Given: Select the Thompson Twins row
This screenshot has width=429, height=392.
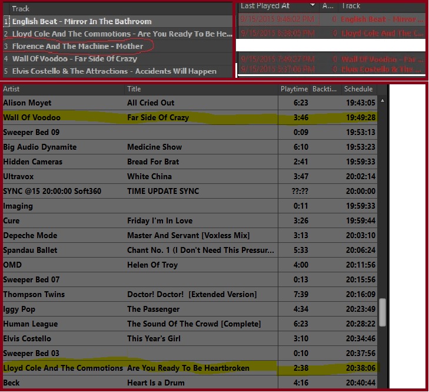Looking at the screenshot, I should [x=190, y=294].
